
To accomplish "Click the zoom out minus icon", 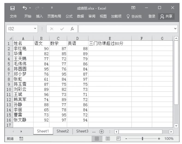I will pyautogui.click(x=126, y=139).
